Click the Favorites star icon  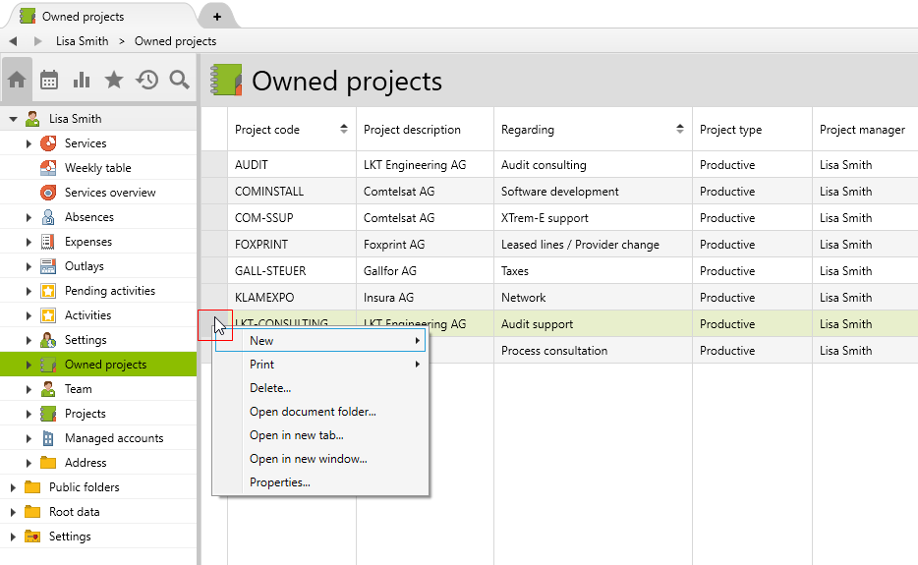[x=114, y=81]
